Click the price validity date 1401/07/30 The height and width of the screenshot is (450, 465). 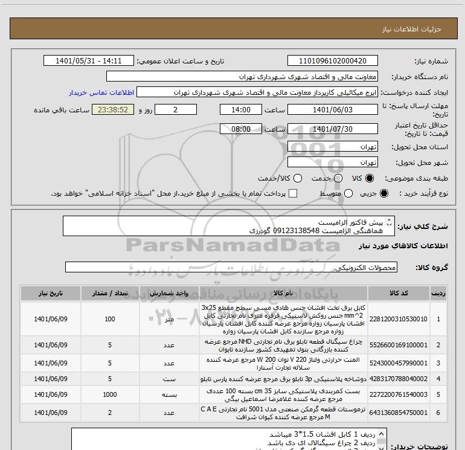332,129
